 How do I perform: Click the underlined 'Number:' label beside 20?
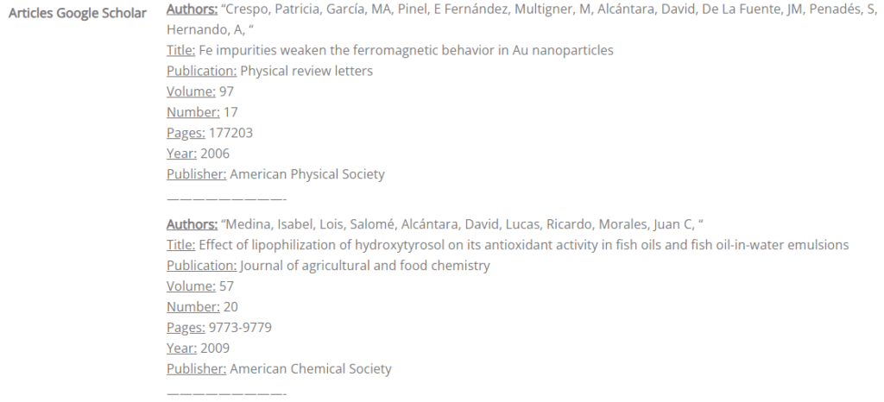(x=193, y=306)
